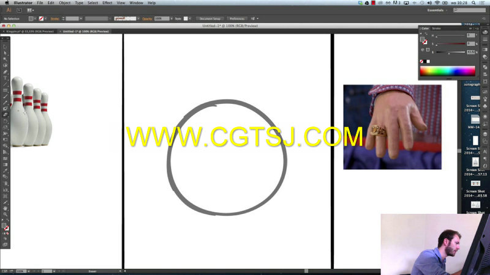Image resolution: width=490 pixels, height=275 pixels.
Task: Open the graphic Style dropdown
Action: click(x=190, y=19)
